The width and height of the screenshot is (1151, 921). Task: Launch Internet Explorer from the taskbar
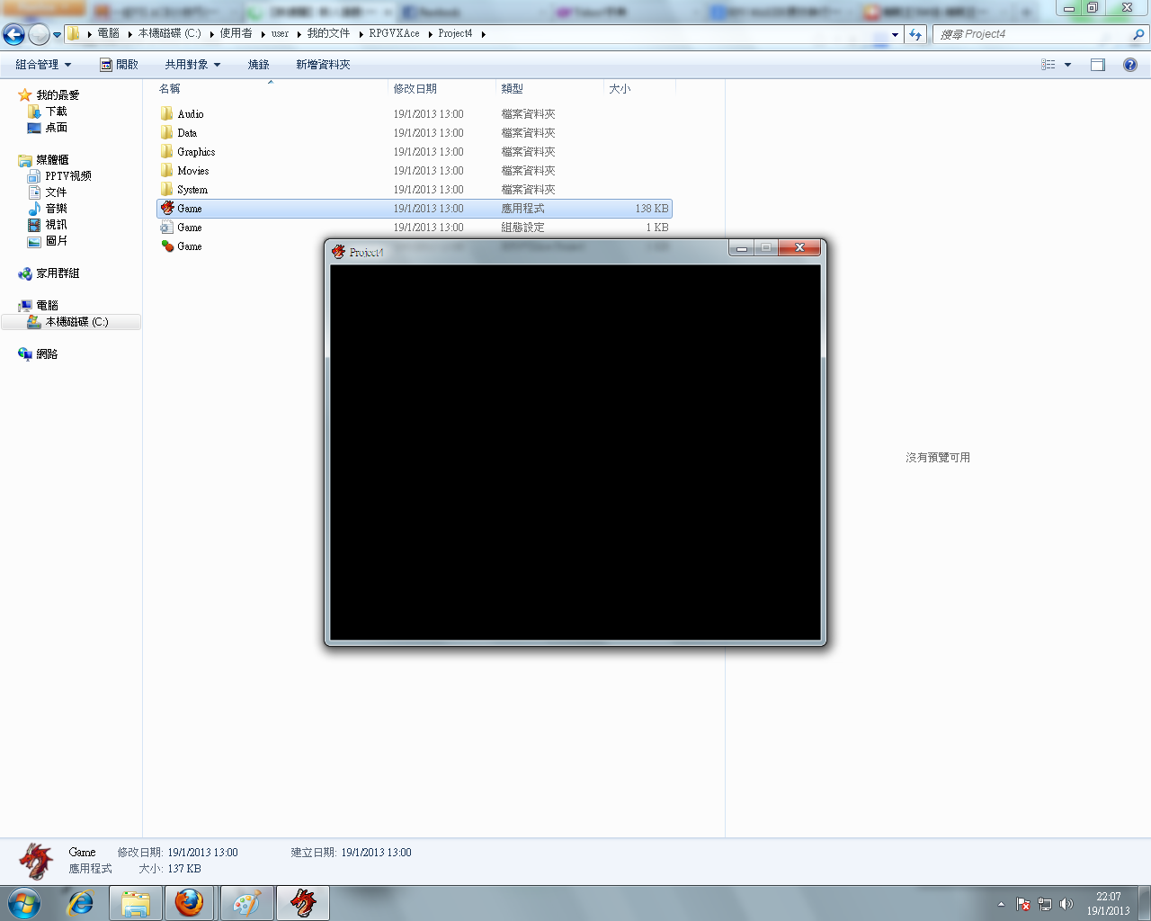click(x=81, y=903)
